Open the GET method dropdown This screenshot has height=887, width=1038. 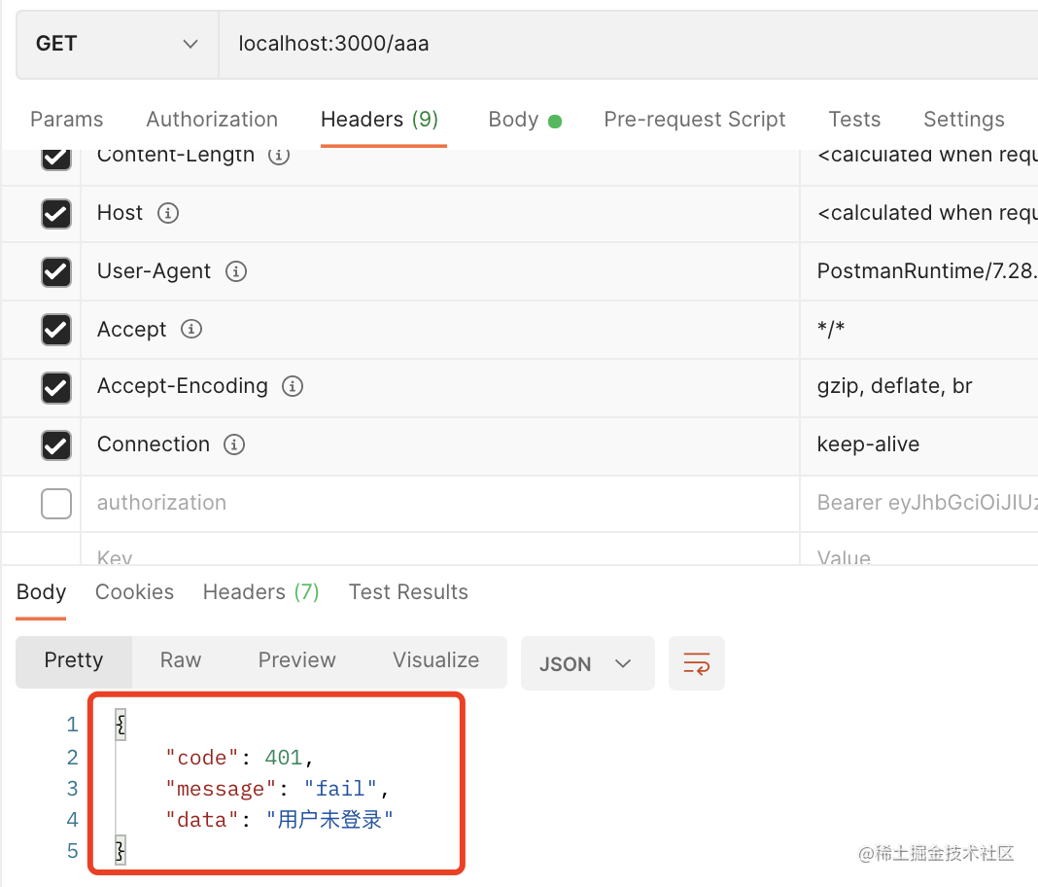[117, 44]
